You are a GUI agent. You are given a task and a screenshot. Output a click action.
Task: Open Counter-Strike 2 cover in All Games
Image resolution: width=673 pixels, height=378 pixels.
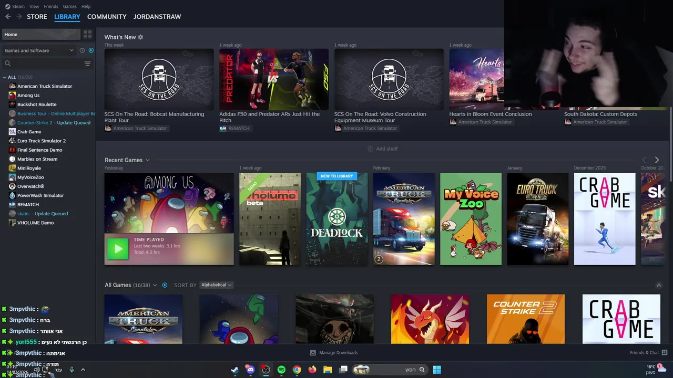tap(526, 319)
